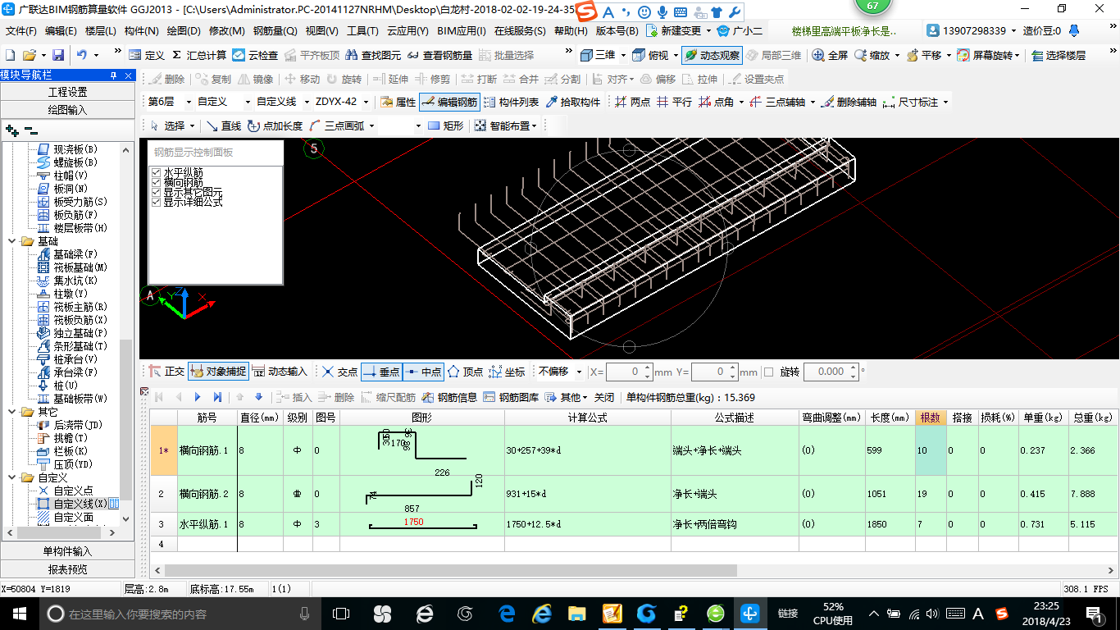Open 构件列表 component list
This screenshot has height=630, width=1120.
(x=511, y=102)
